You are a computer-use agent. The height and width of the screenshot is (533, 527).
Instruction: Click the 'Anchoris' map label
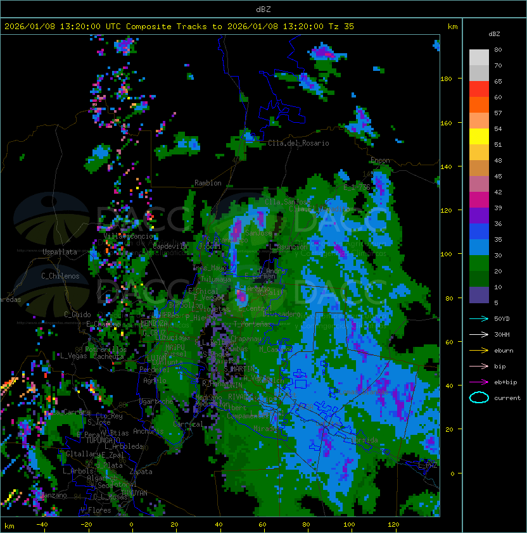[148, 431]
